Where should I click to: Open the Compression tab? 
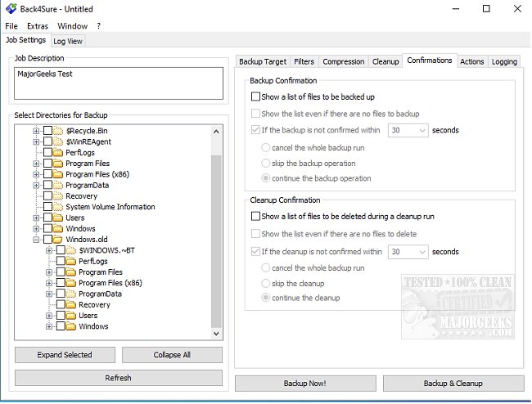pyautogui.click(x=344, y=61)
